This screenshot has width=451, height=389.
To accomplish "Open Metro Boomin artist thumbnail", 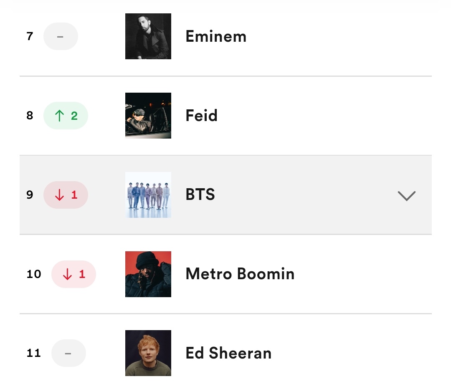I will coord(148,274).
